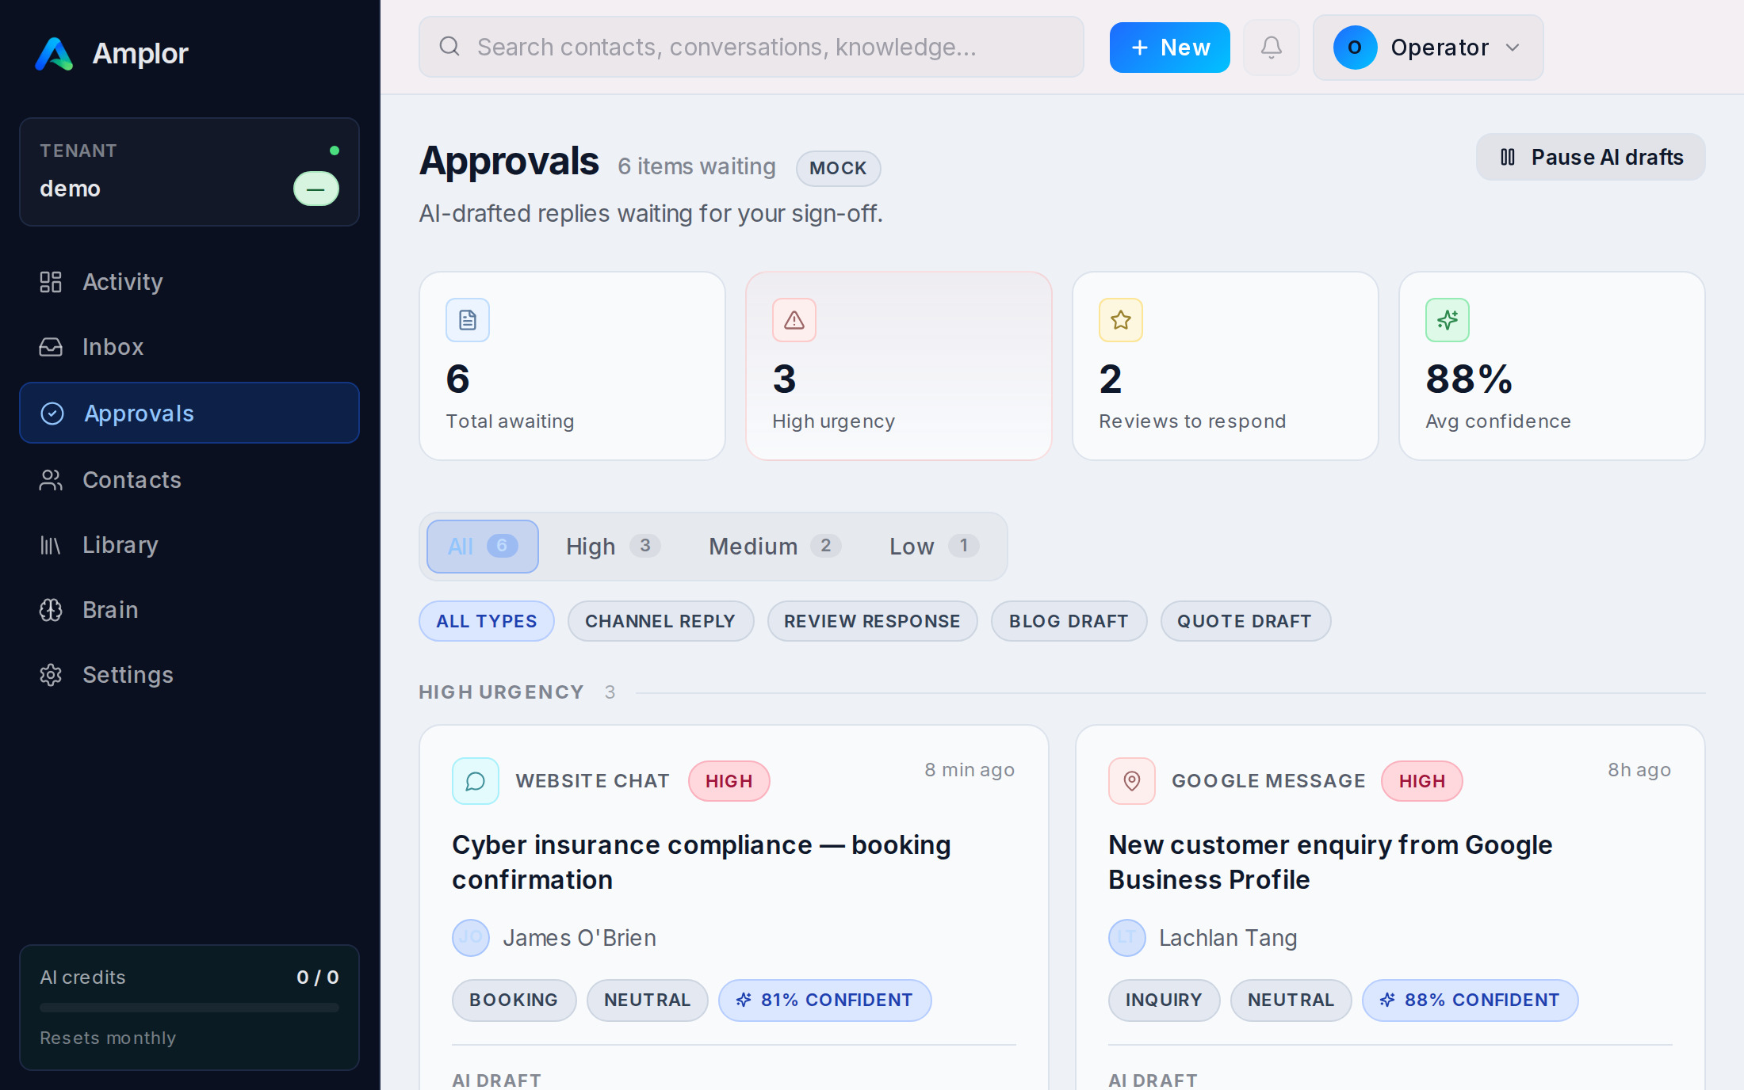The height and width of the screenshot is (1090, 1744).
Task: Click the BOOKING tag
Action: [514, 1000]
